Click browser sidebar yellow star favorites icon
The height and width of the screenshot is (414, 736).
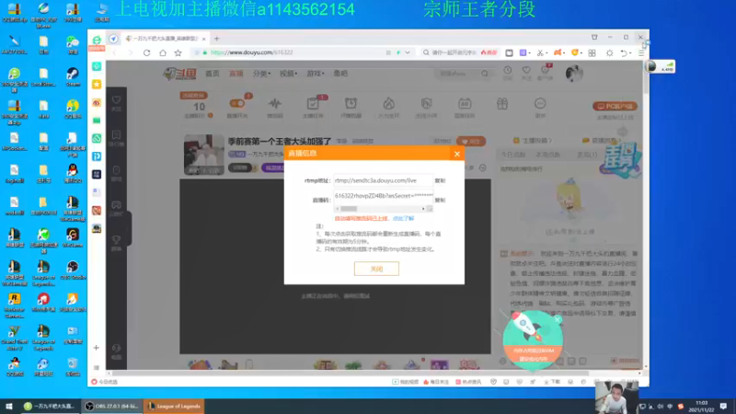tap(97, 85)
